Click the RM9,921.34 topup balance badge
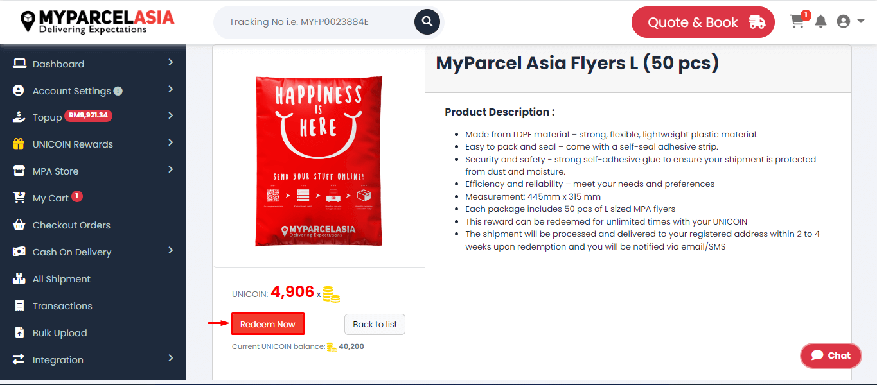 [x=89, y=116]
